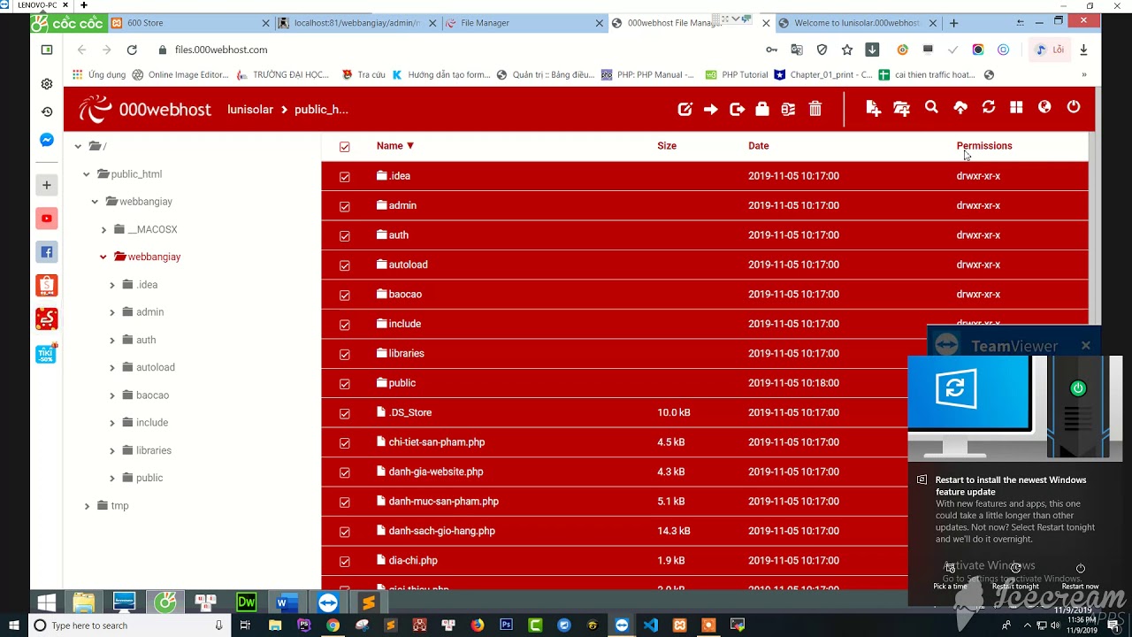The image size is (1132, 637).
Task: Create a new folder with folder-plus icon
Action: pos(901,108)
